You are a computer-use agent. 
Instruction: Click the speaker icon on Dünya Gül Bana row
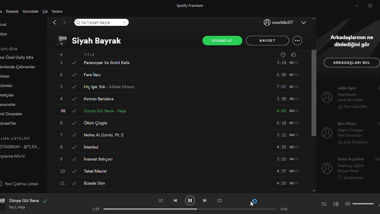tap(63, 111)
